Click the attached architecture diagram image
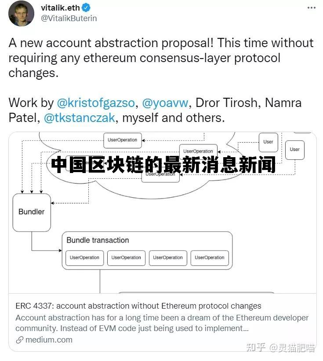This screenshot has height=361, width=323. click(161, 211)
